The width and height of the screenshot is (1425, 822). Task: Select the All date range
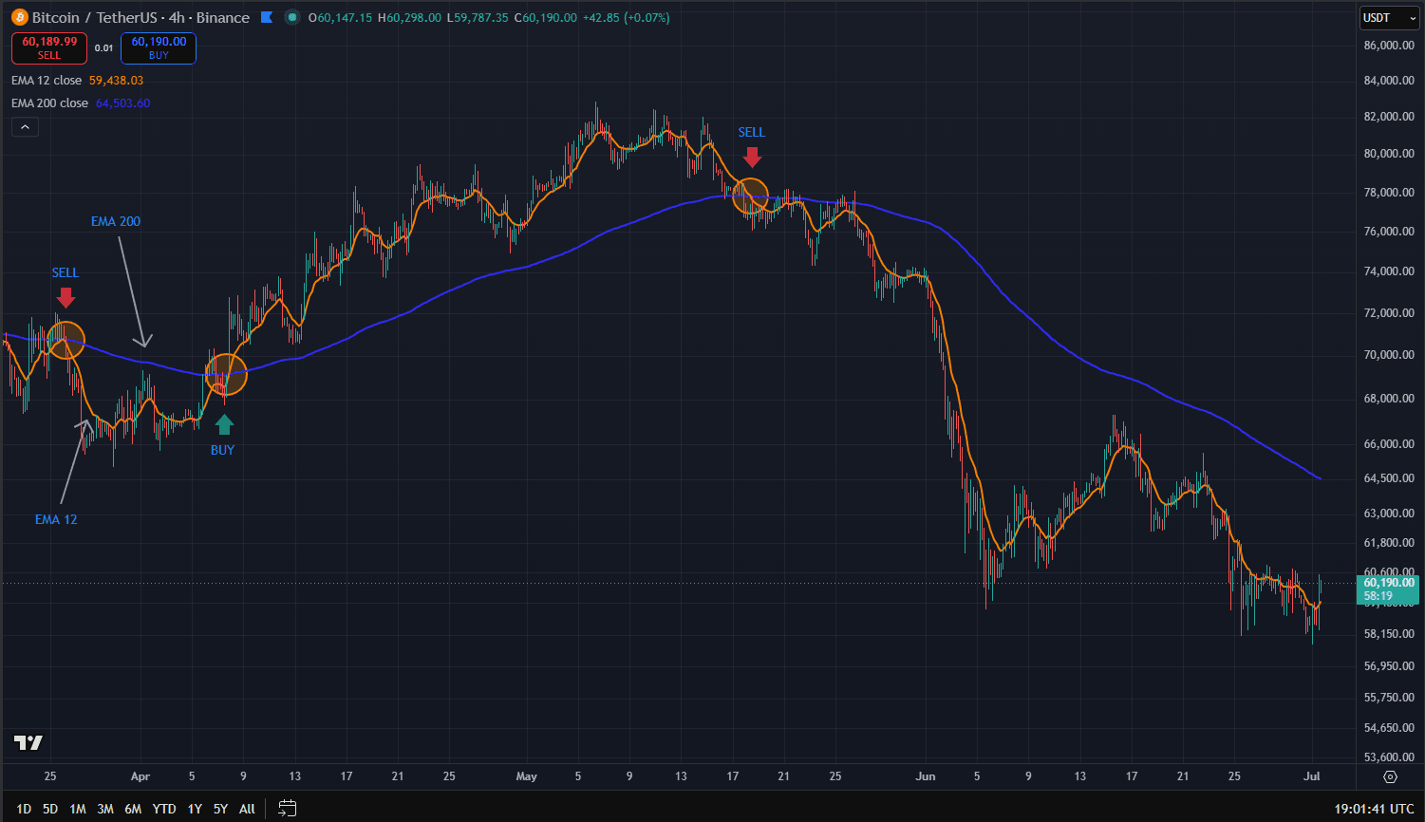click(247, 809)
